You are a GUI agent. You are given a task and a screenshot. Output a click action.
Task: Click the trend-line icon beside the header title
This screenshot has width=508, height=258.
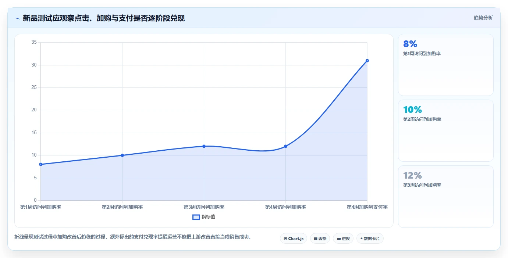pyautogui.click(x=17, y=18)
